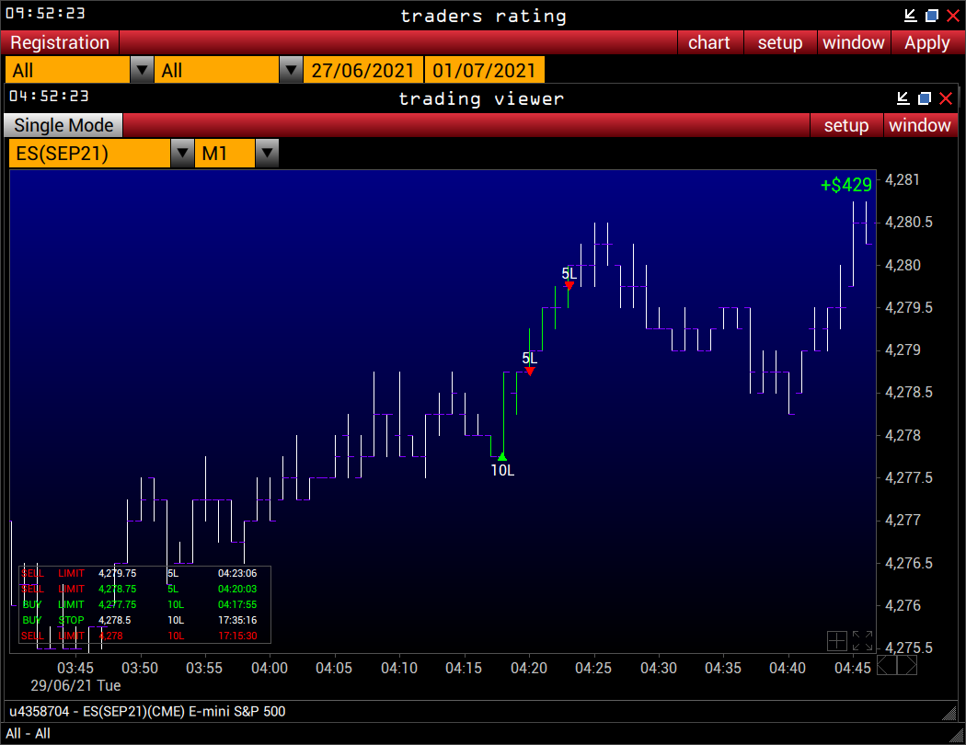Image resolution: width=966 pixels, height=745 pixels.
Task: Select the SELL LIMIT 4,279.75 trade log entry
Action: [x=138, y=573]
